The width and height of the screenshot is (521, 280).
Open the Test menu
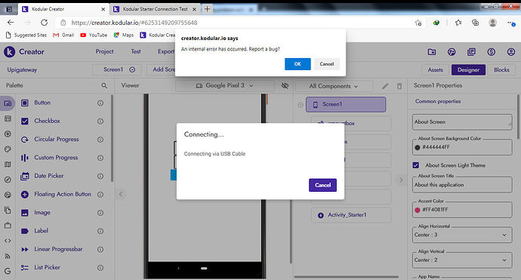136,51
